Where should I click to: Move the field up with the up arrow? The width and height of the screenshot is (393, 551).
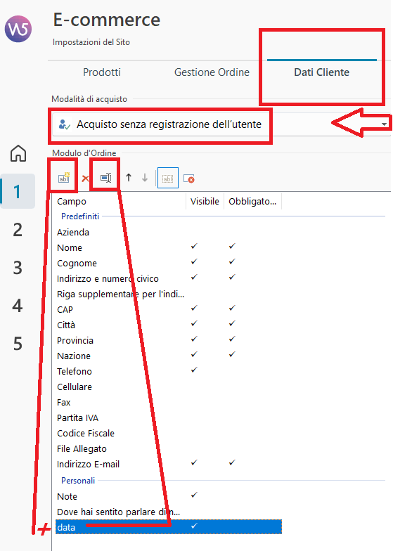pyautogui.click(x=129, y=177)
